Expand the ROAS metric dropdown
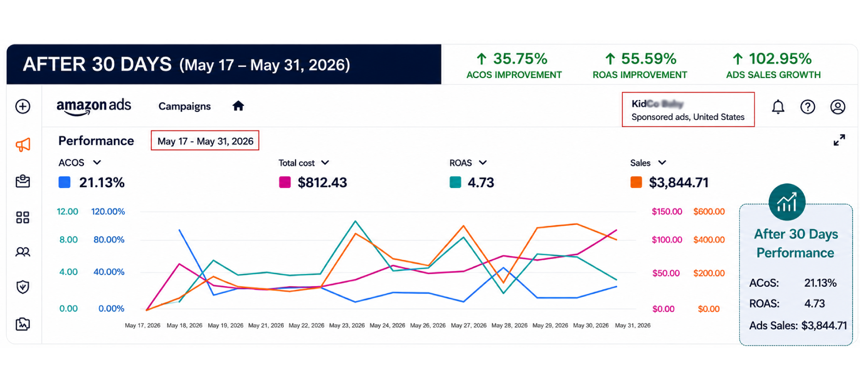The image size is (860, 388). 483,163
